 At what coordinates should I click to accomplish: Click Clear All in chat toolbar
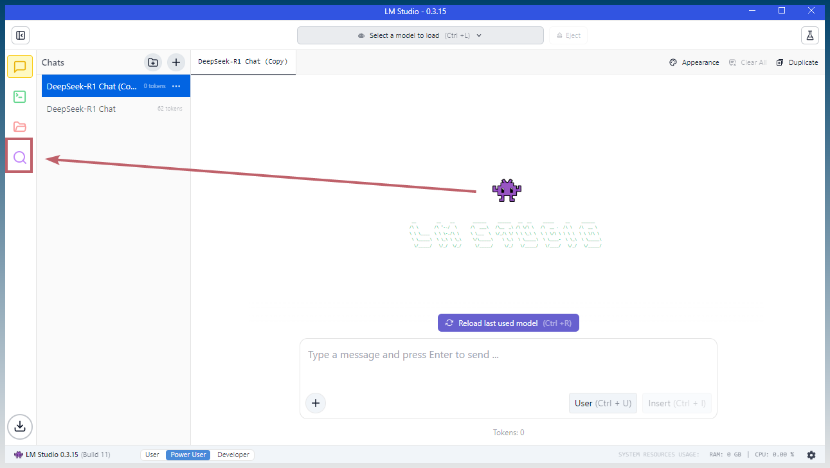(748, 62)
